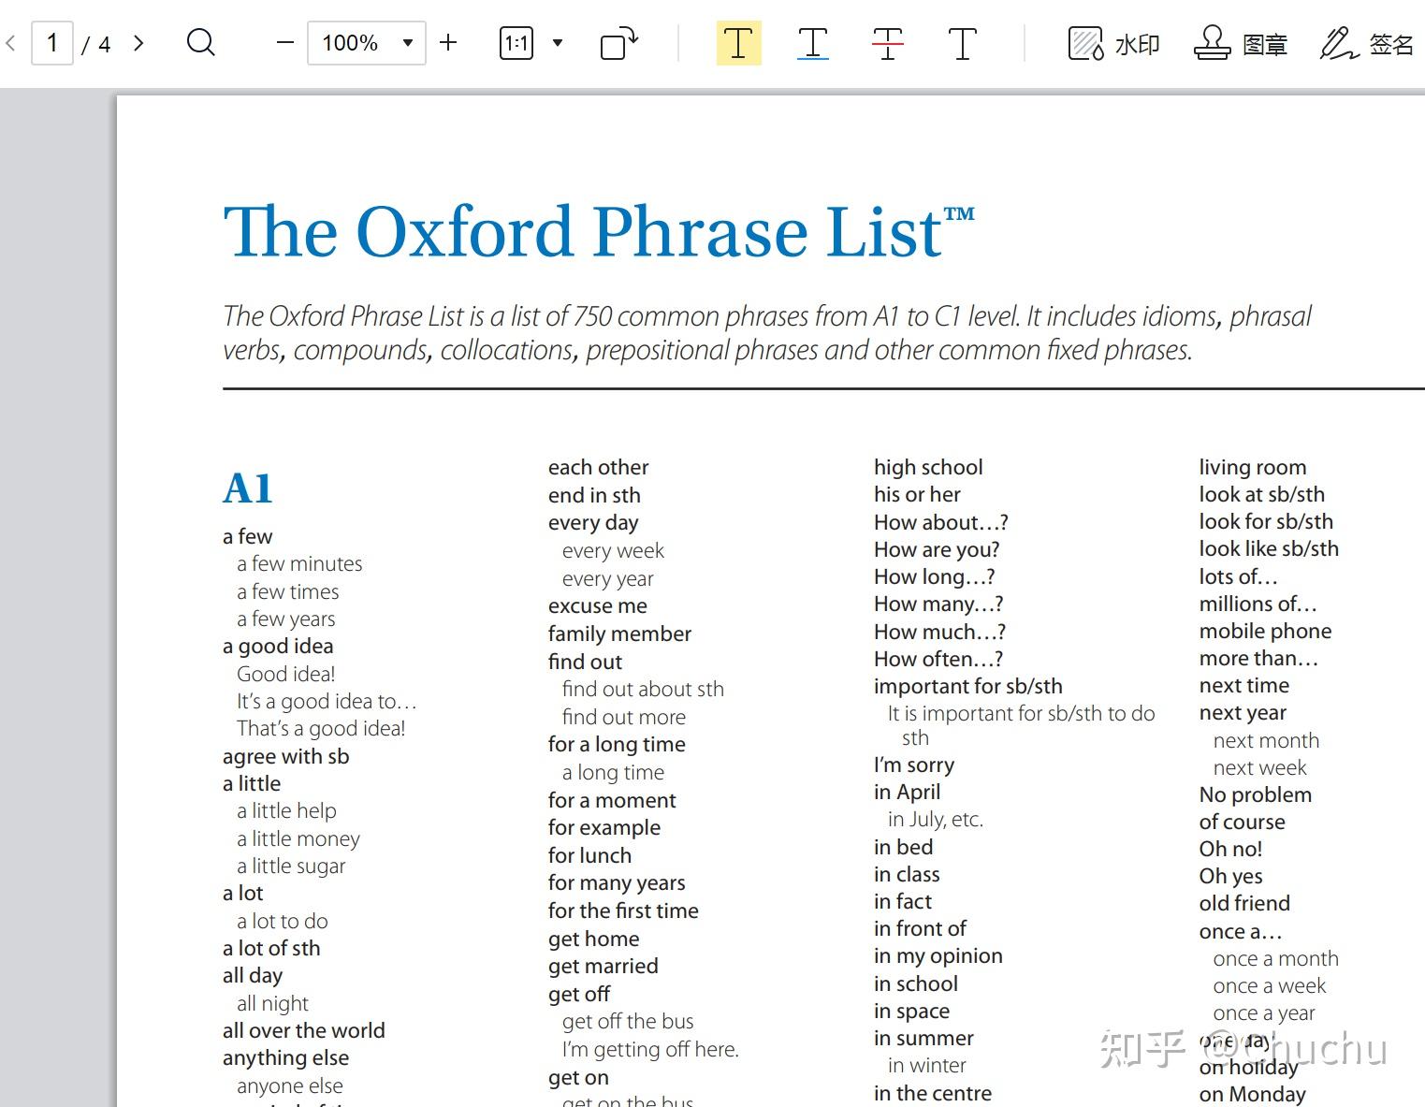Image resolution: width=1425 pixels, height=1107 pixels.
Task: Select the plain text tool
Action: [x=962, y=43]
